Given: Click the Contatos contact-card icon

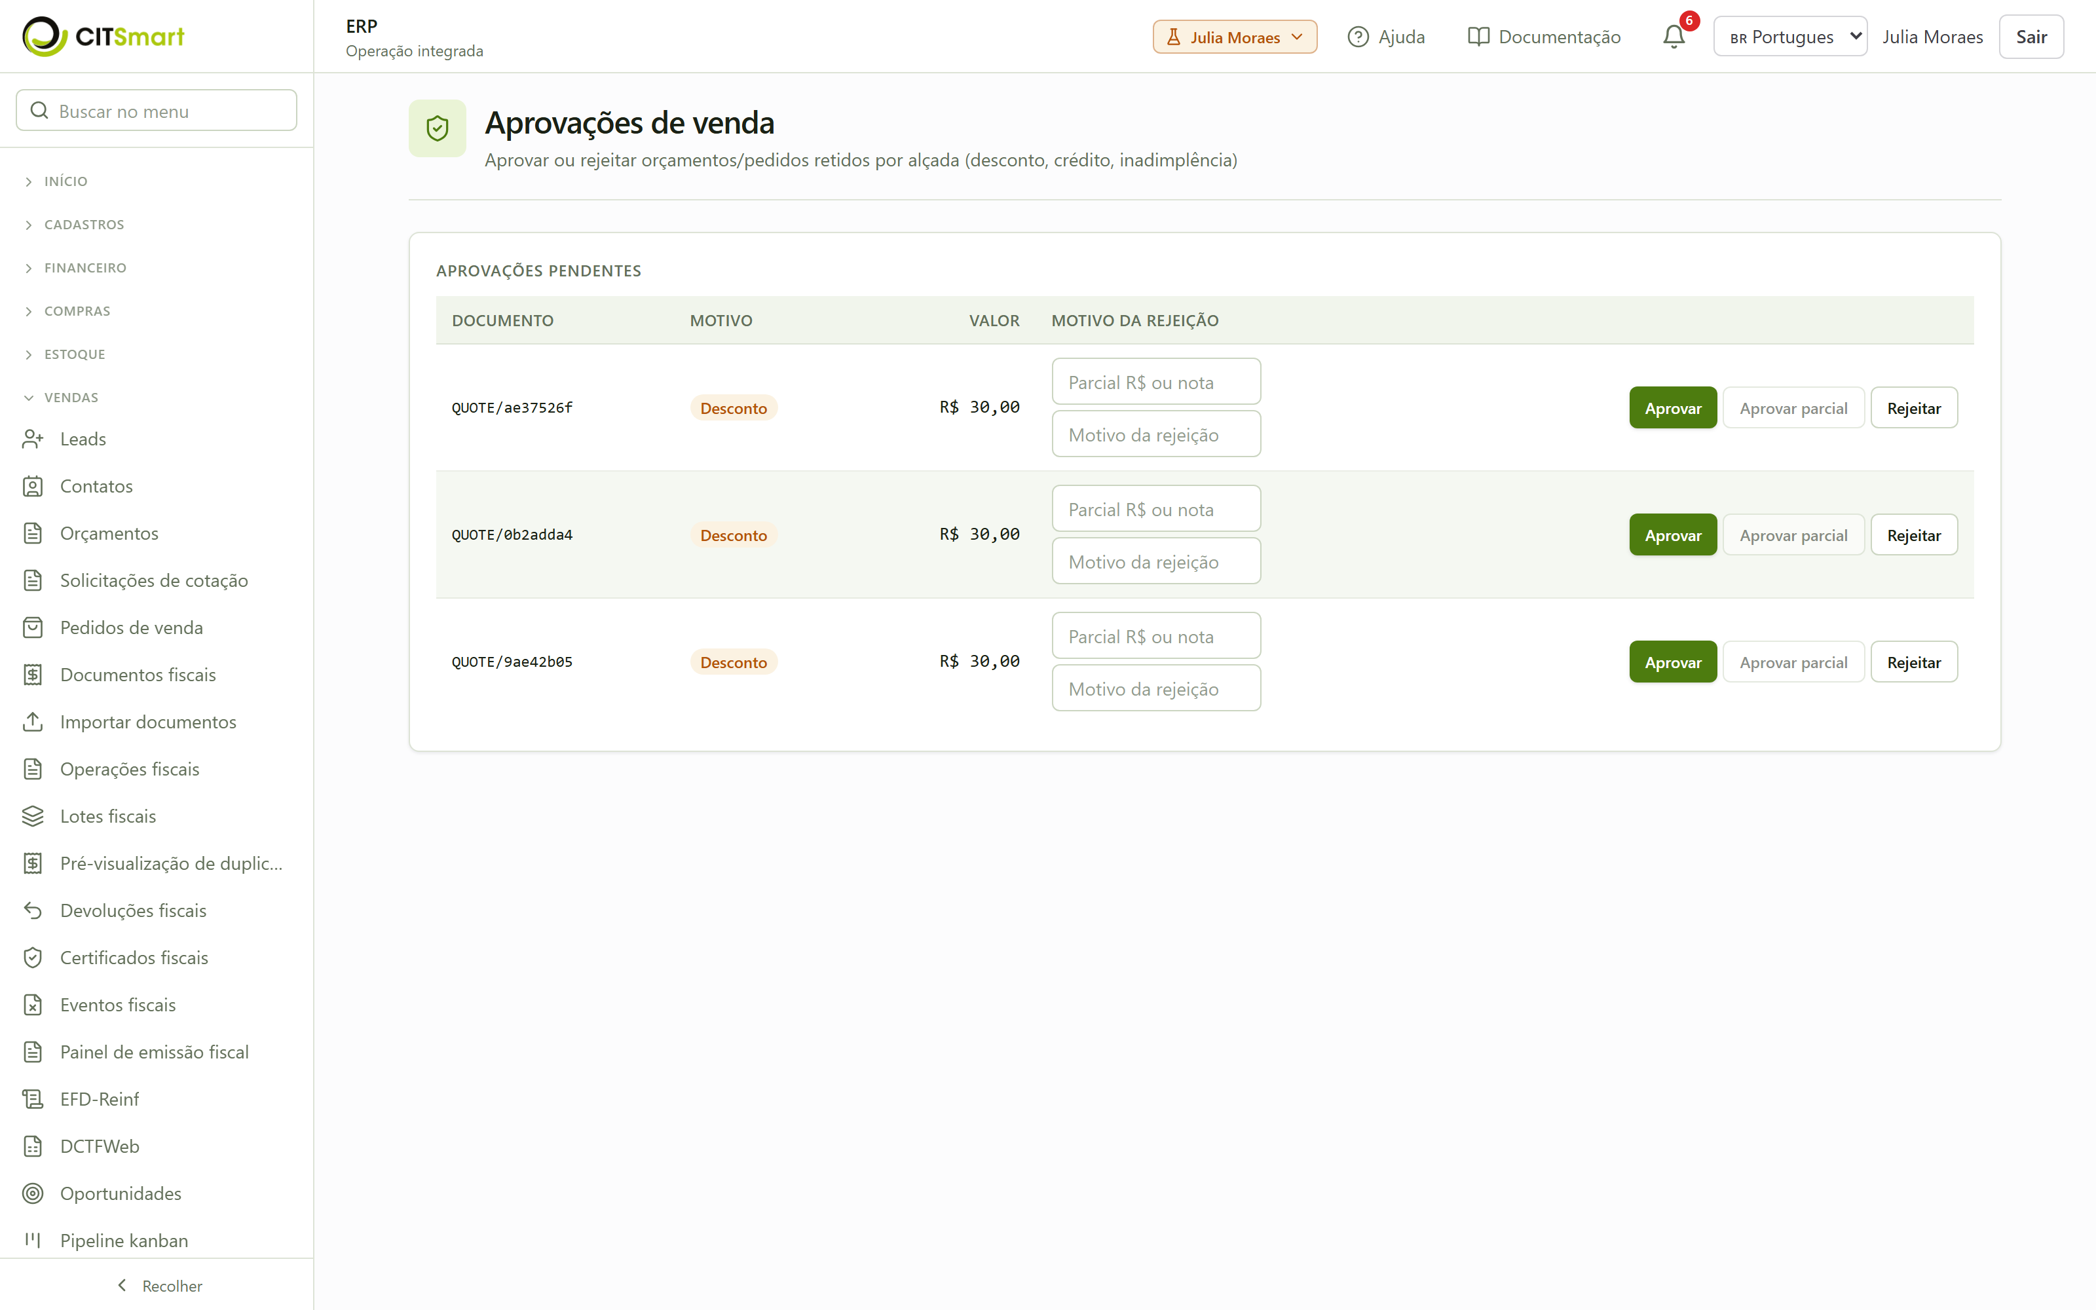Looking at the screenshot, I should point(33,486).
